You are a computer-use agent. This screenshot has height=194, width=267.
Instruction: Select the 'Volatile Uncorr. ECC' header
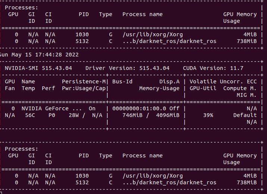[x=223, y=81]
